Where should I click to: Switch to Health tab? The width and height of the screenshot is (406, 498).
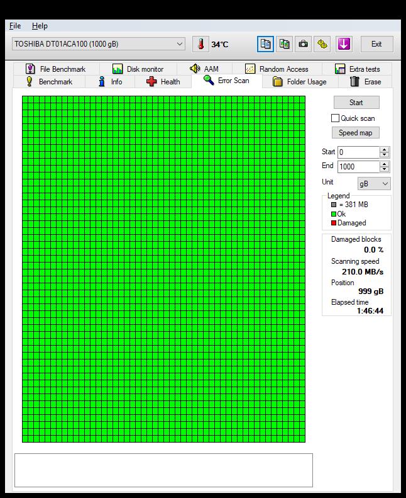(x=163, y=82)
